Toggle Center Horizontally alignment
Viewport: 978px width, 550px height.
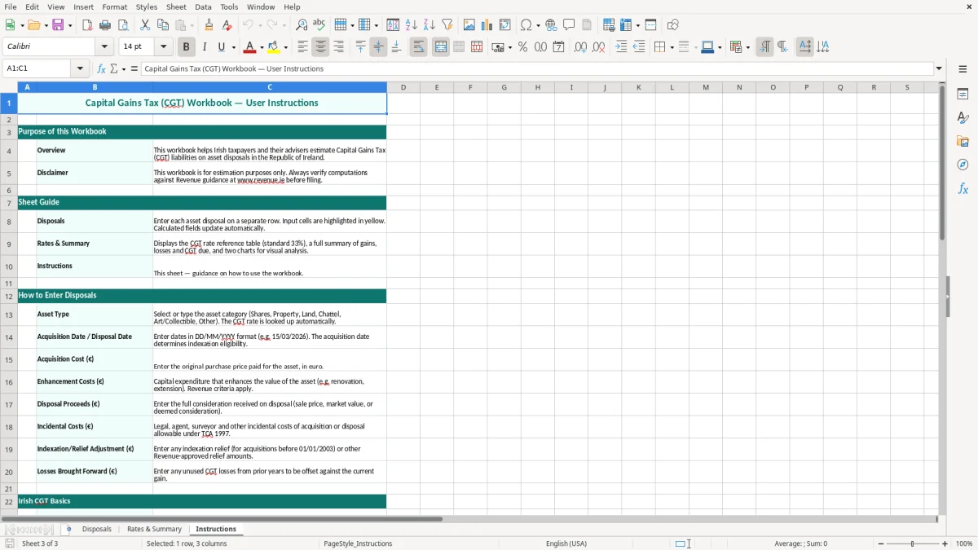pos(320,47)
